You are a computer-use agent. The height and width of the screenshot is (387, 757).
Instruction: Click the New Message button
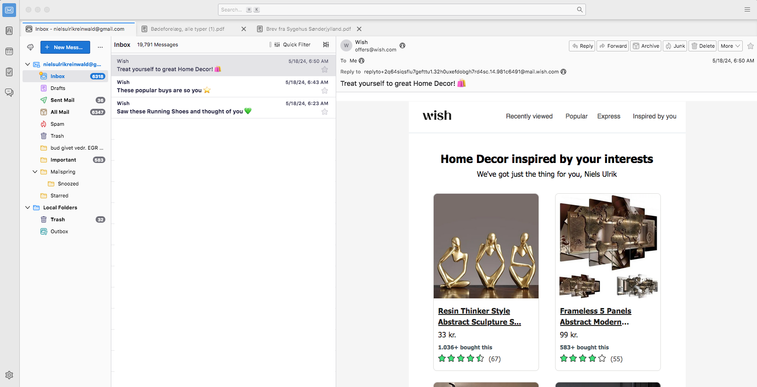(x=65, y=47)
